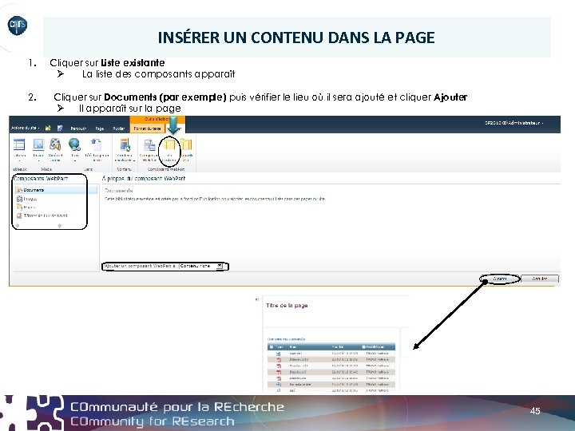Click the Nouvelle liste icon
This screenshot has height=431, width=575.
pos(186,145)
